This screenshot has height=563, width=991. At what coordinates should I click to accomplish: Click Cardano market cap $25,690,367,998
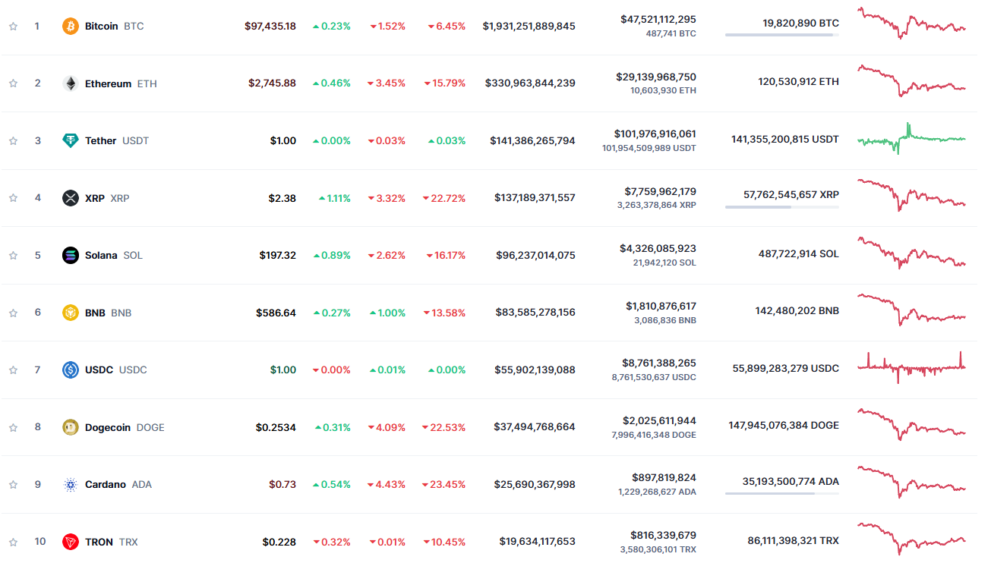click(x=535, y=484)
